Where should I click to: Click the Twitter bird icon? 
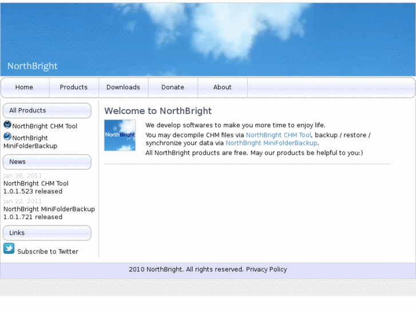click(9, 249)
